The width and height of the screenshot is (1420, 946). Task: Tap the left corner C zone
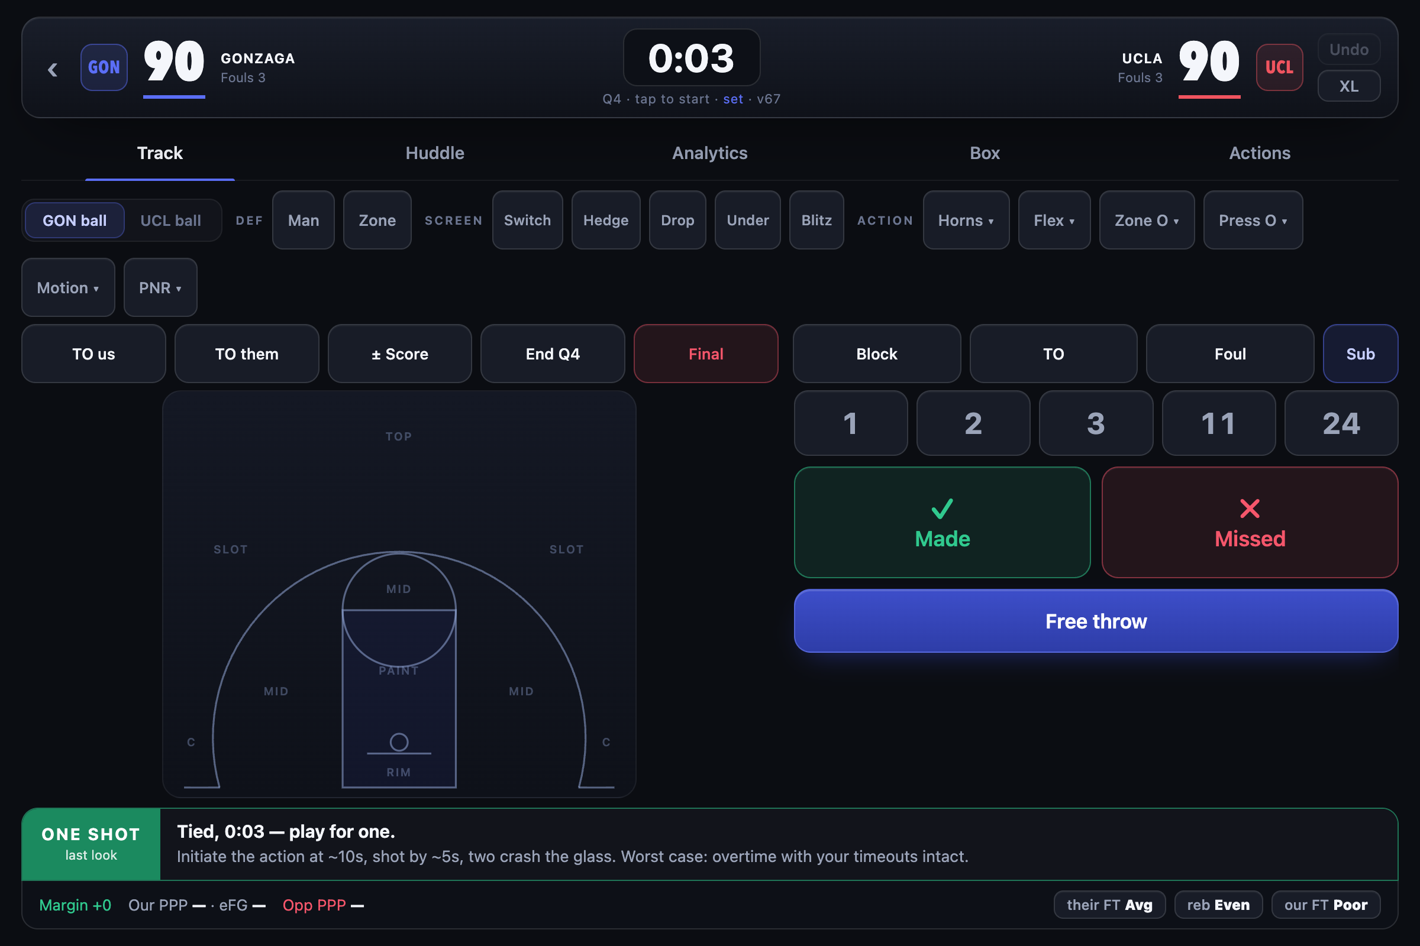191,742
